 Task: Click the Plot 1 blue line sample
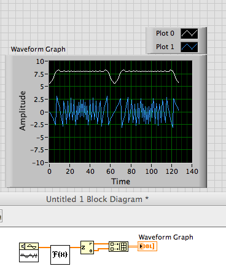189,47
